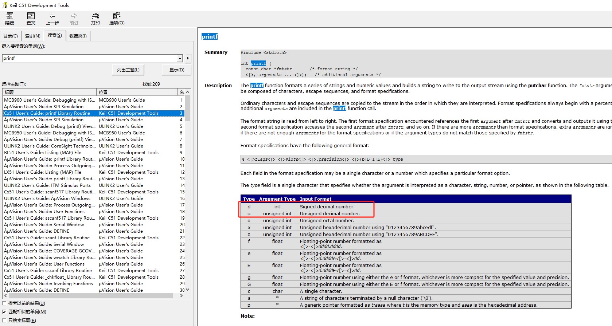Select result BL51 User's Guide: Listing (MAP) File
612x326 pixels.
pos(94,153)
